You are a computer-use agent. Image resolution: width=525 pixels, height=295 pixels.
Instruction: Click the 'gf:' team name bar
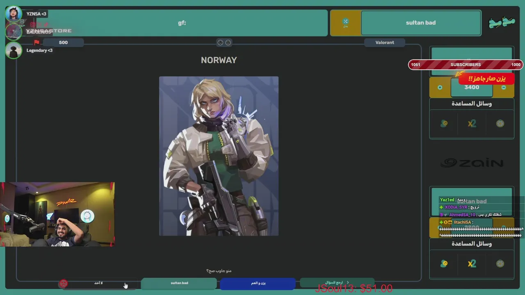[x=182, y=23]
